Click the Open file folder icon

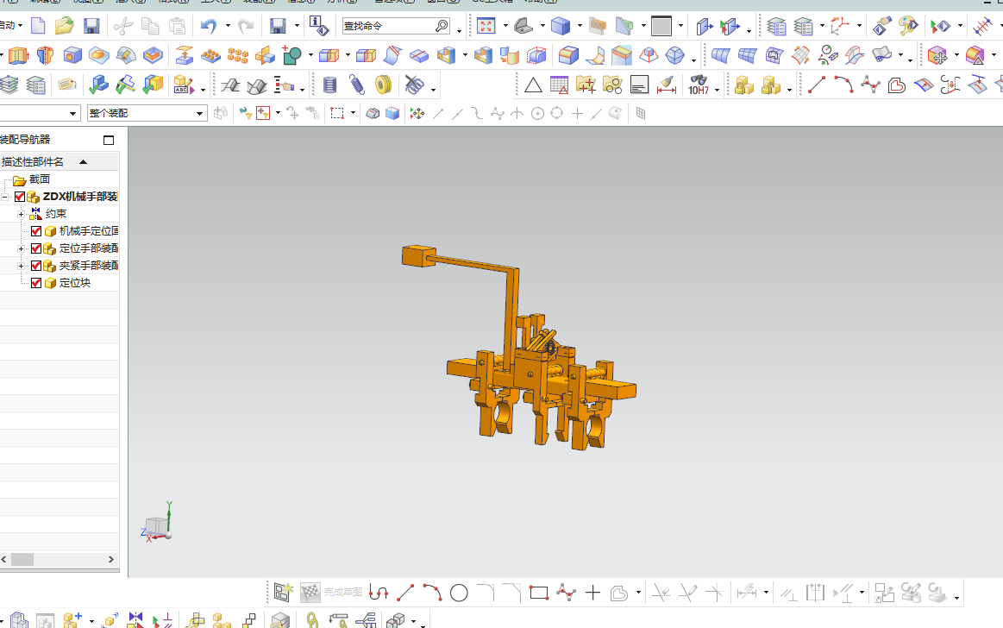click(x=64, y=27)
